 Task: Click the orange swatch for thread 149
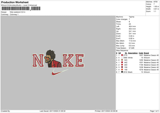click(122, 70)
